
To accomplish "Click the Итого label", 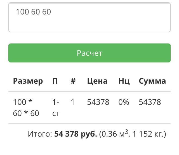I will (x=40, y=134).
